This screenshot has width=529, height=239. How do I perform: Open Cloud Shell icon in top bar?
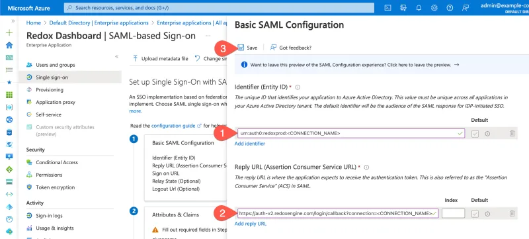[387, 8]
